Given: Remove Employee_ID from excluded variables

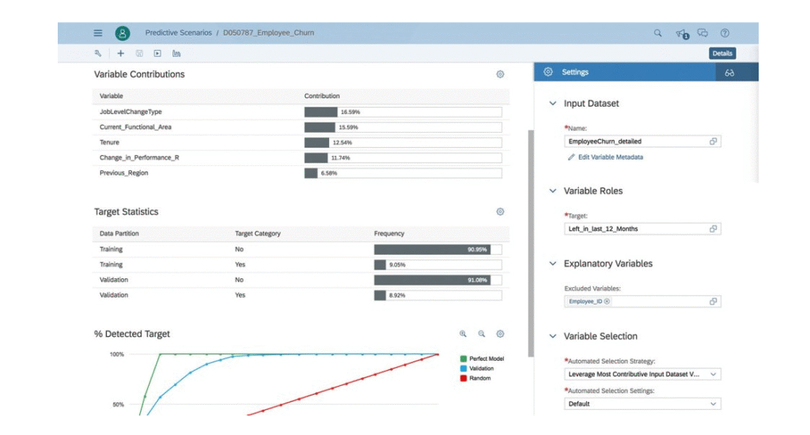Looking at the screenshot, I should tap(607, 302).
